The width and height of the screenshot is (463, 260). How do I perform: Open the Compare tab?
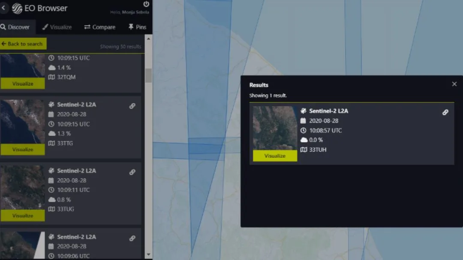(99, 27)
